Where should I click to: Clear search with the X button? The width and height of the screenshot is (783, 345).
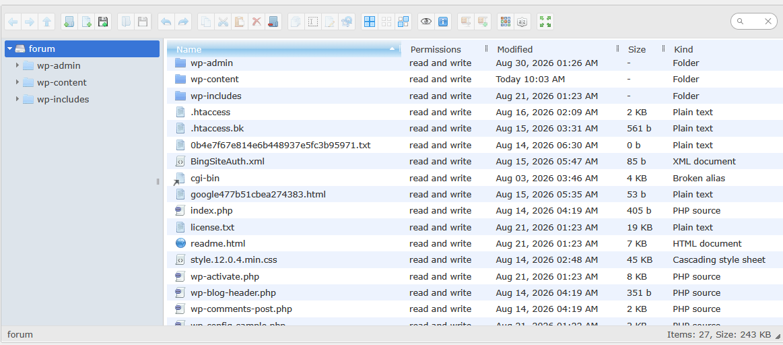pos(768,22)
